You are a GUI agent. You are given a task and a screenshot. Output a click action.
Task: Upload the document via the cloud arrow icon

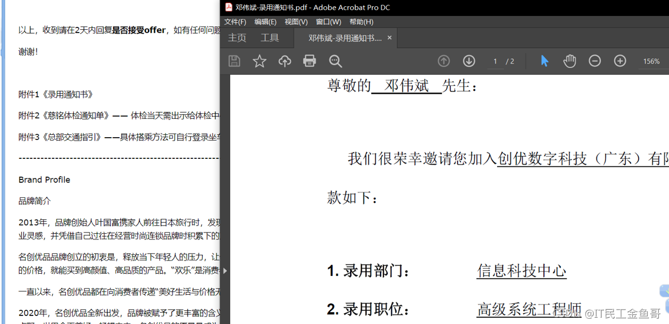pos(285,61)
